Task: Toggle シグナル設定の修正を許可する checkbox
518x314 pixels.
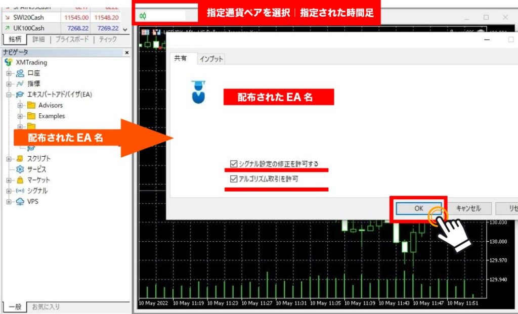Action: 233,164
